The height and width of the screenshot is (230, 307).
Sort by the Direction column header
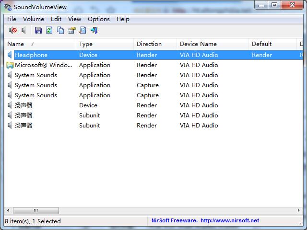(x=155, y=44)
